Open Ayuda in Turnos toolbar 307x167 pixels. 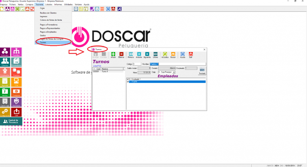pos(183,55)
